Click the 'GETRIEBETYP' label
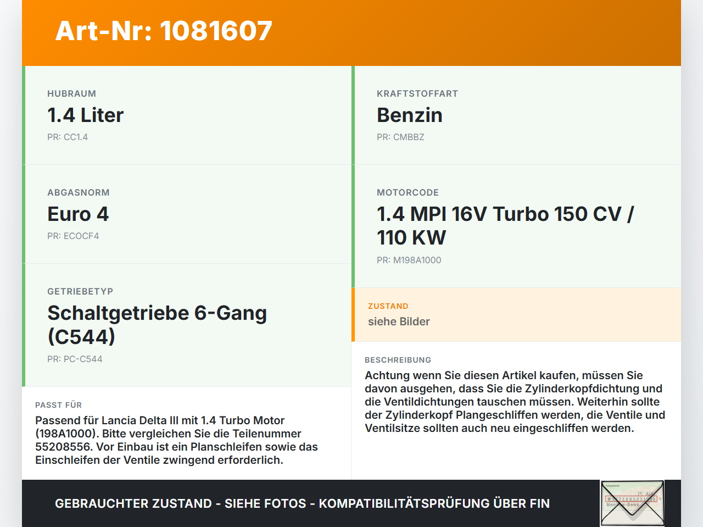The image size is (703, 527). click(x=80, y=292)
